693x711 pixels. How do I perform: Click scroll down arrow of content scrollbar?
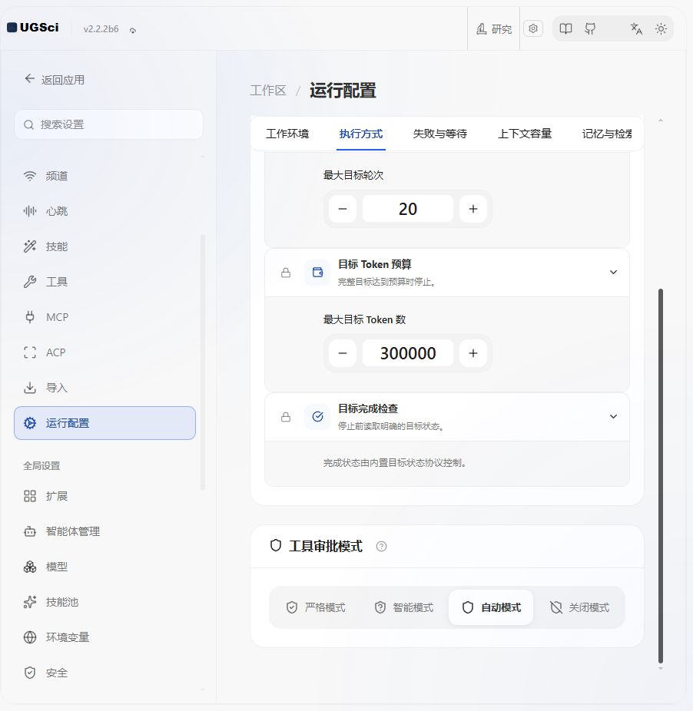point(661,668)
